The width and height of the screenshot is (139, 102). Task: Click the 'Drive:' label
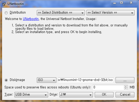(x=54, y=95)
